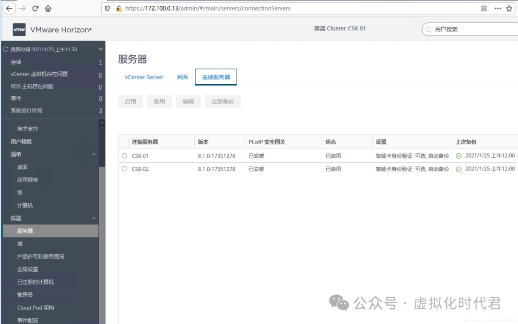
Task: Click the browser forward arrow
Action: pos(23,9)
